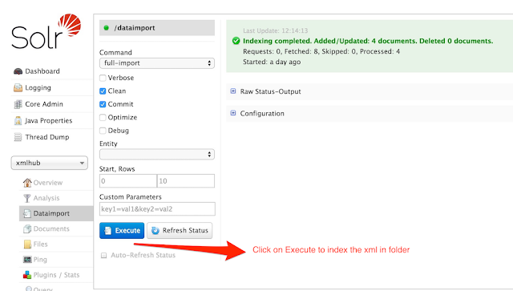Click the Analysis funnel icon
The height and width of the screenshot is (291, 513).
point(27,198)
